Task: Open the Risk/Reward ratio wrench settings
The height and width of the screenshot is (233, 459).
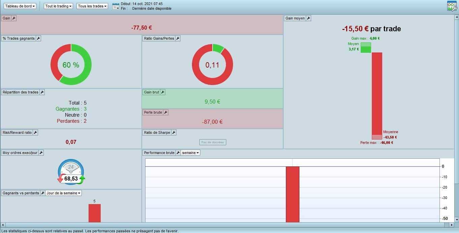Action: 35,132
